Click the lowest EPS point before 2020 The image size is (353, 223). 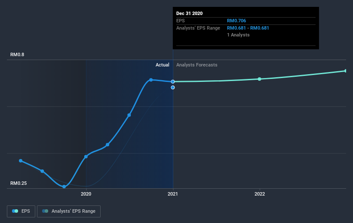coord(64,187)
